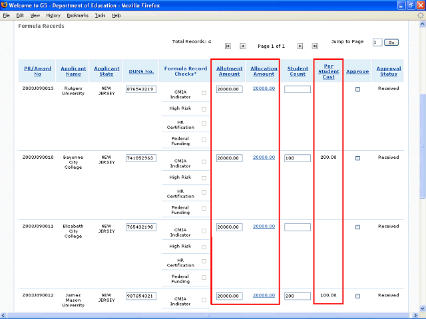Go to previous page of records

click(x=243, y=46)
